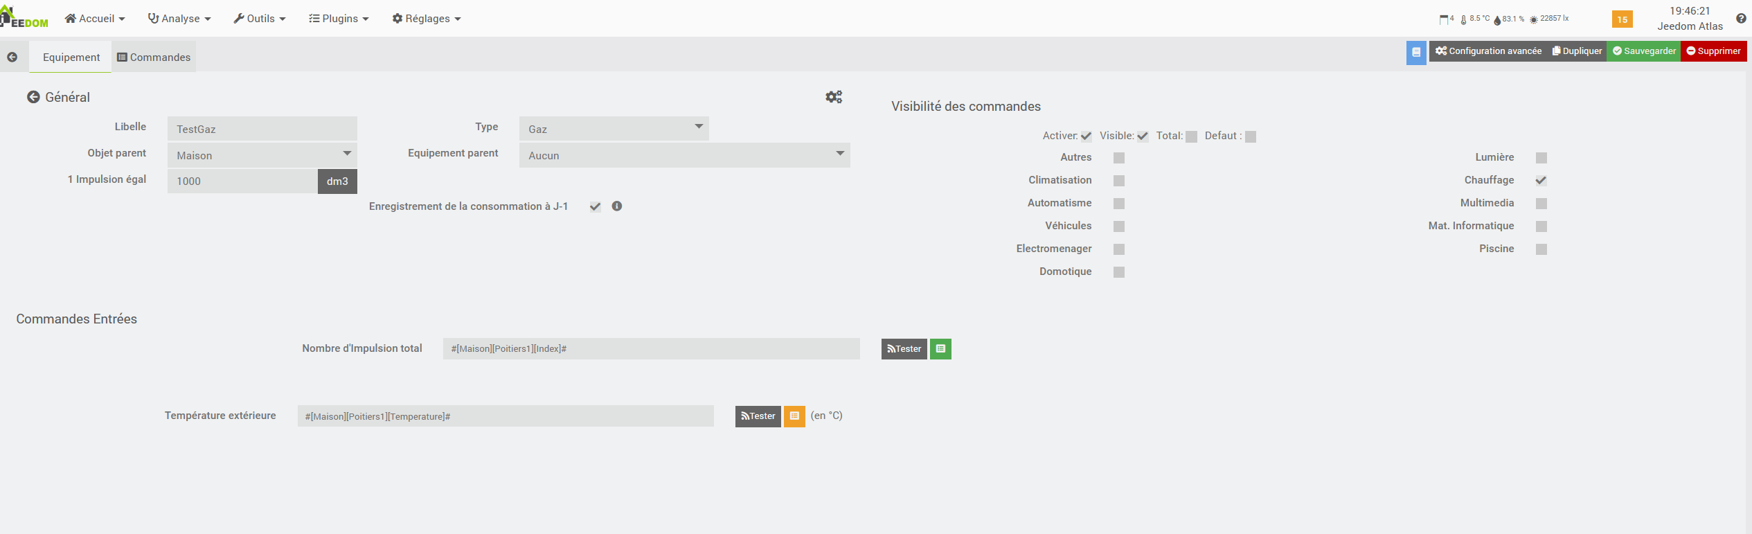Click the green command picker icon
Screen dimensions: 1752x534
point(940,349)
